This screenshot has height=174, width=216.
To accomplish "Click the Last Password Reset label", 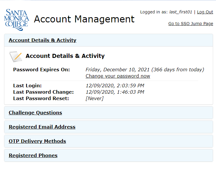I will pos(41,98).
